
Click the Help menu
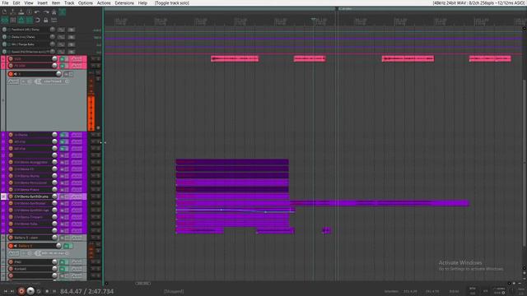coord(142,2)
